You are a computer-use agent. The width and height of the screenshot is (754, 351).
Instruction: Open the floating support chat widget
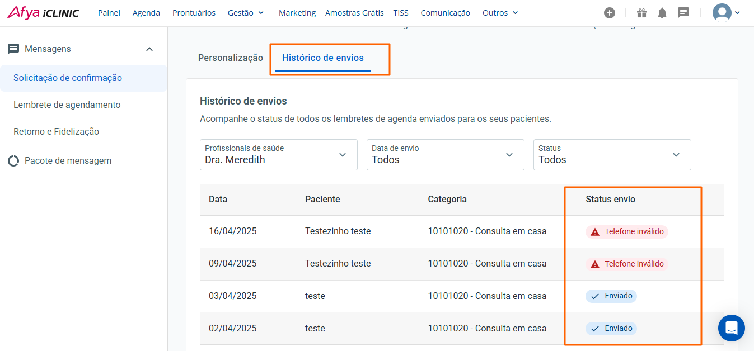coord(731,328)
